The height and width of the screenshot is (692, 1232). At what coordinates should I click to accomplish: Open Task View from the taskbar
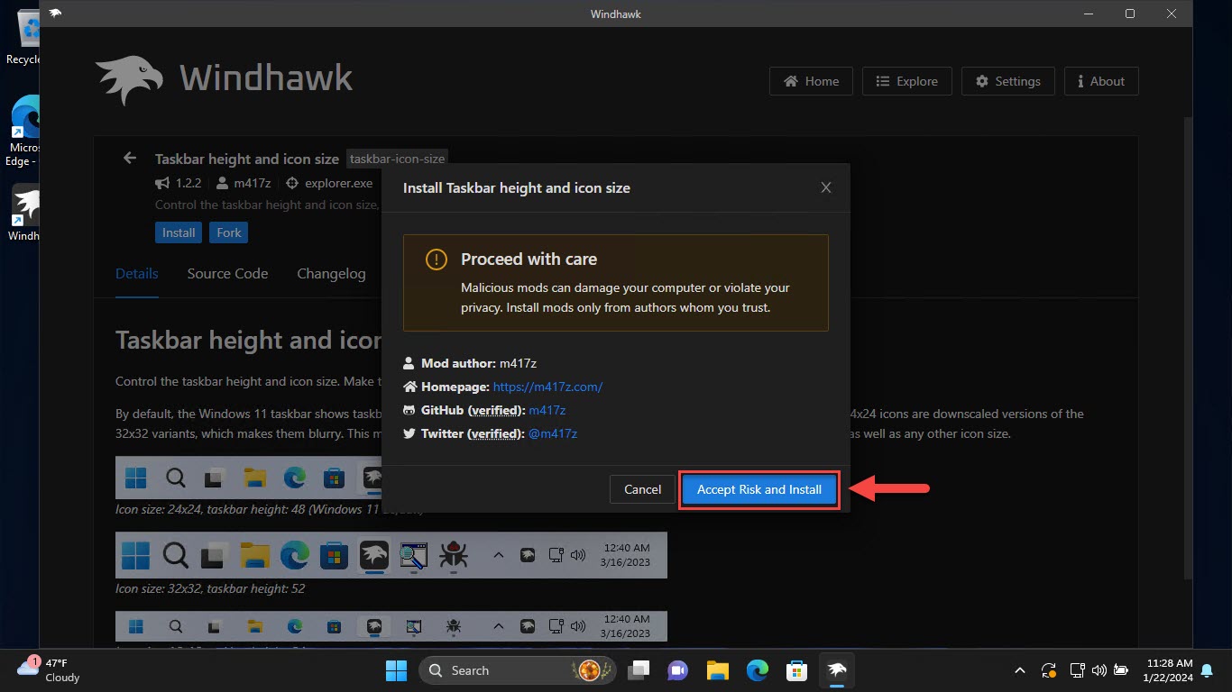point(639,670)
